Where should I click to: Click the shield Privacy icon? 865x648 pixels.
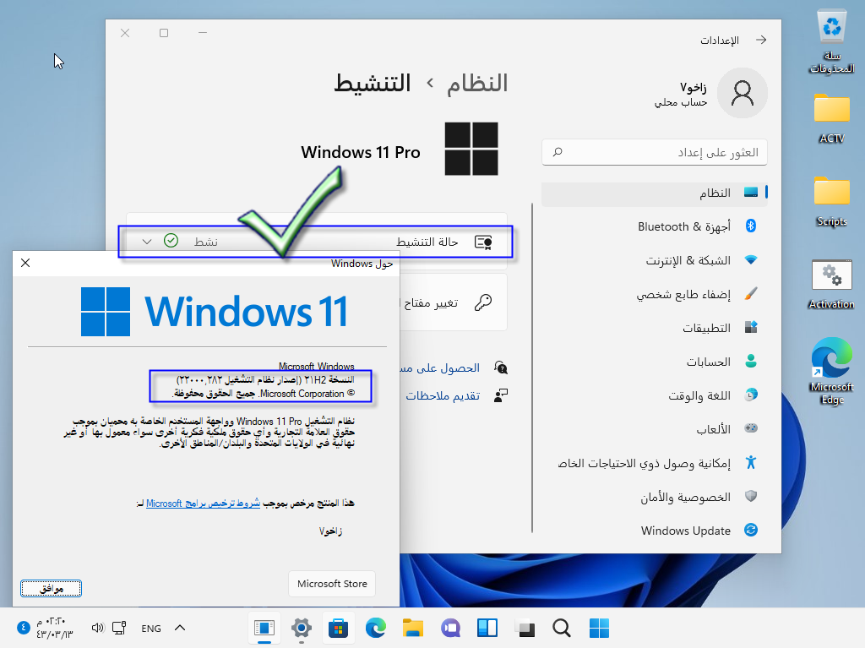(x=751, y=496)
